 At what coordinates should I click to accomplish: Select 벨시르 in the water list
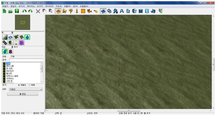point(9,73)
